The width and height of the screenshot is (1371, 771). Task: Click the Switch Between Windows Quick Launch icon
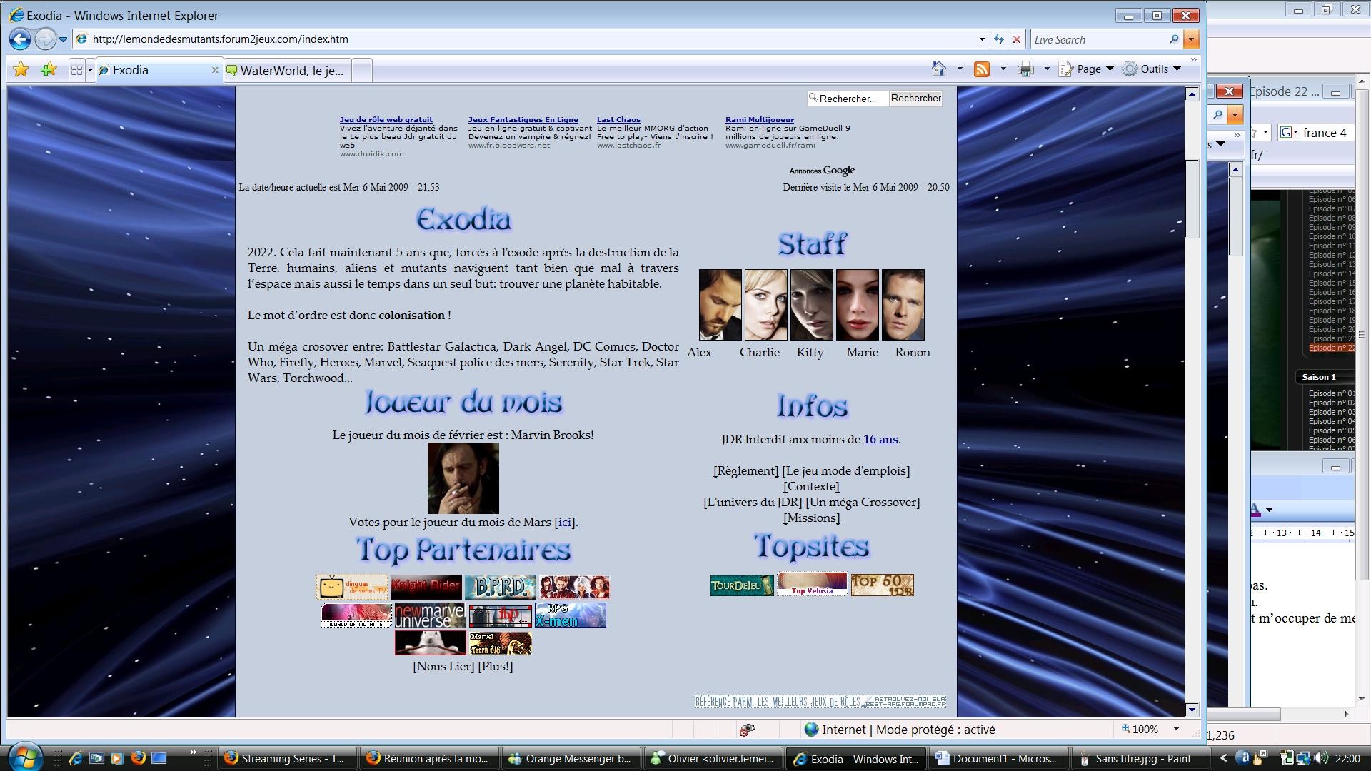(x=96, y=758)
